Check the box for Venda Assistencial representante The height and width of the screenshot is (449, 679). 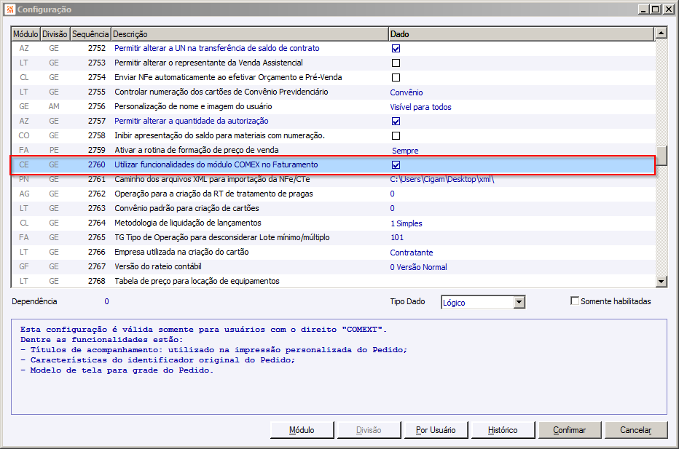396,63
